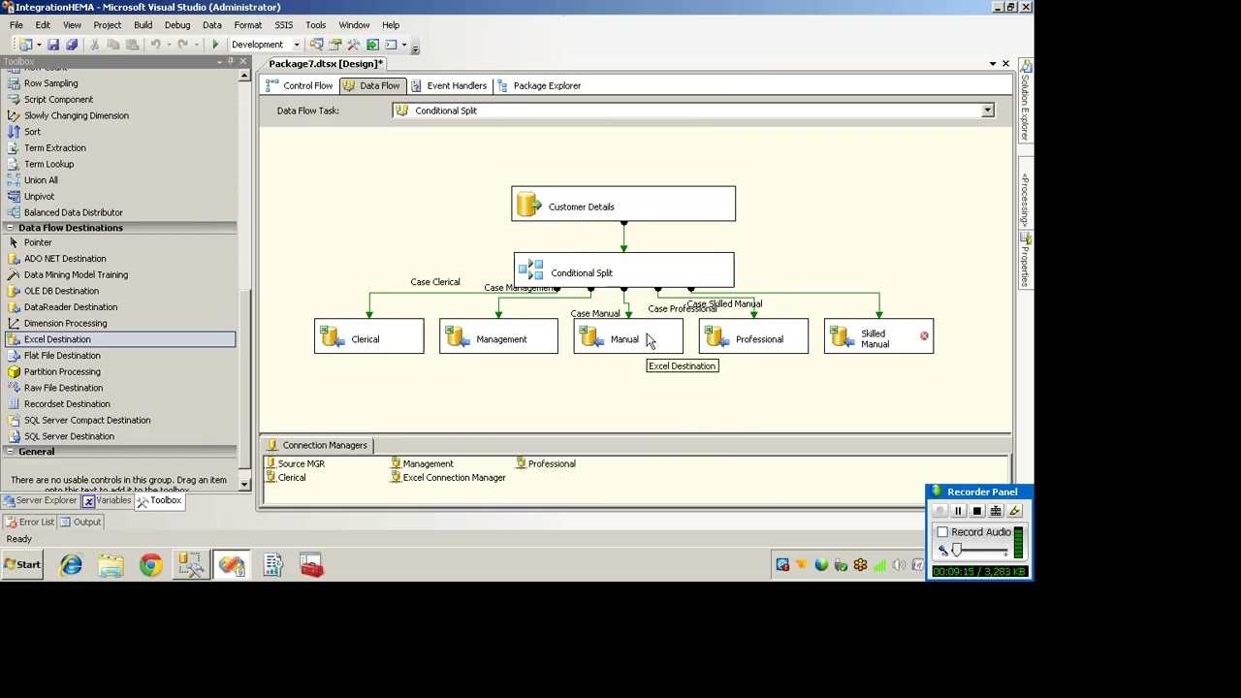The image size is (1241, 698).
Task: Open the Solution Explorer side tab
Action: 1025,101
